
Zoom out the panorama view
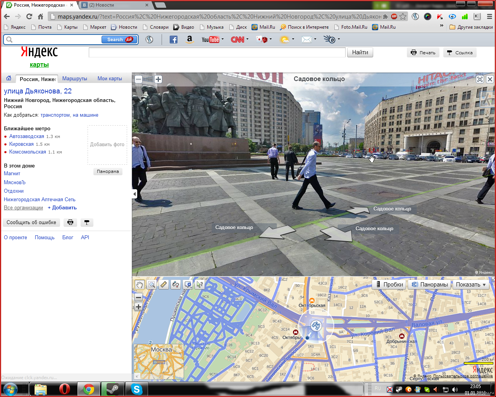click(x=138, y=79)
